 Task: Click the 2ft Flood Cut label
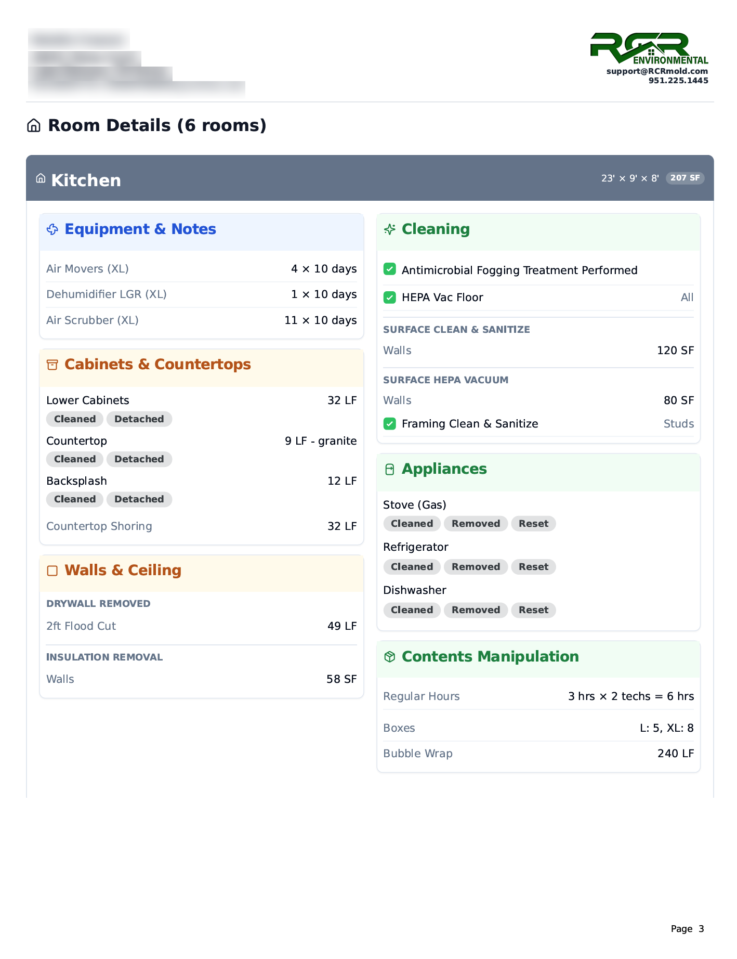click(x=81, y=626)
